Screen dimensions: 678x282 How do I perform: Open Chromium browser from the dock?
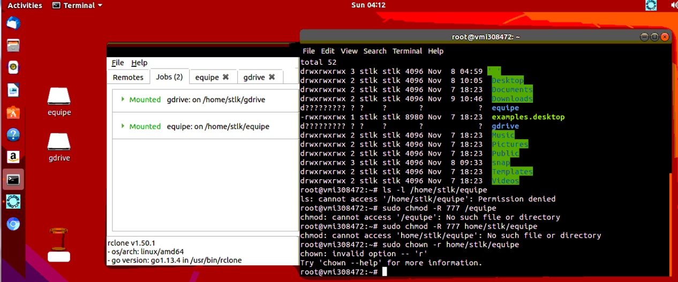pos(13,224)
